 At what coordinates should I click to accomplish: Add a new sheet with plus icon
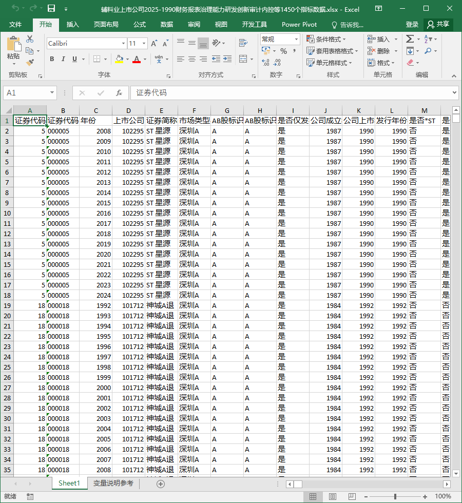click(161, 483)
